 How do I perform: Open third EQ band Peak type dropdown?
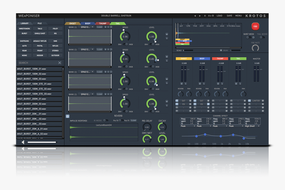[x=220, y=126]
